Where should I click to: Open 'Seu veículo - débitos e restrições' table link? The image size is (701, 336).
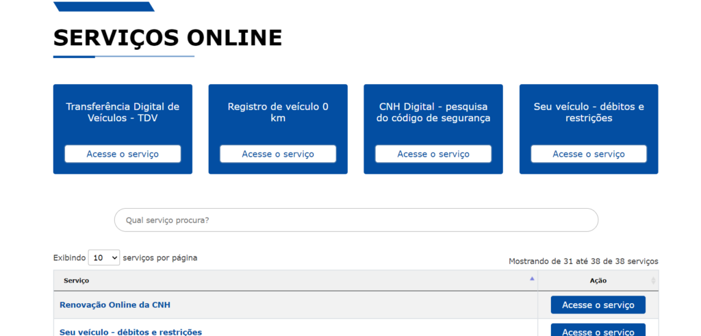coord(131,332)
